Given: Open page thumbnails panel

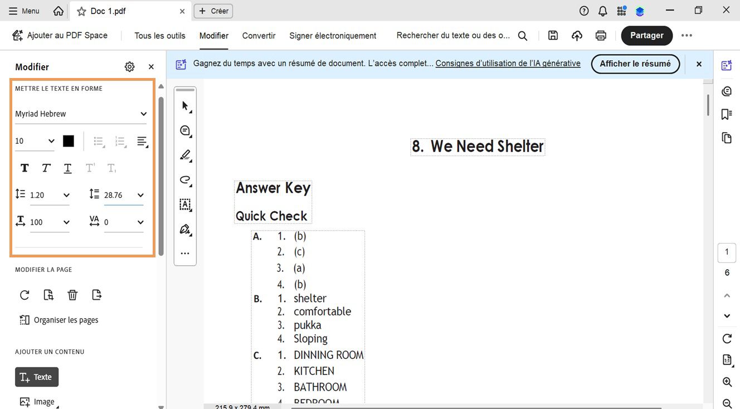Looking at the screenshot, I should (726, 137).
